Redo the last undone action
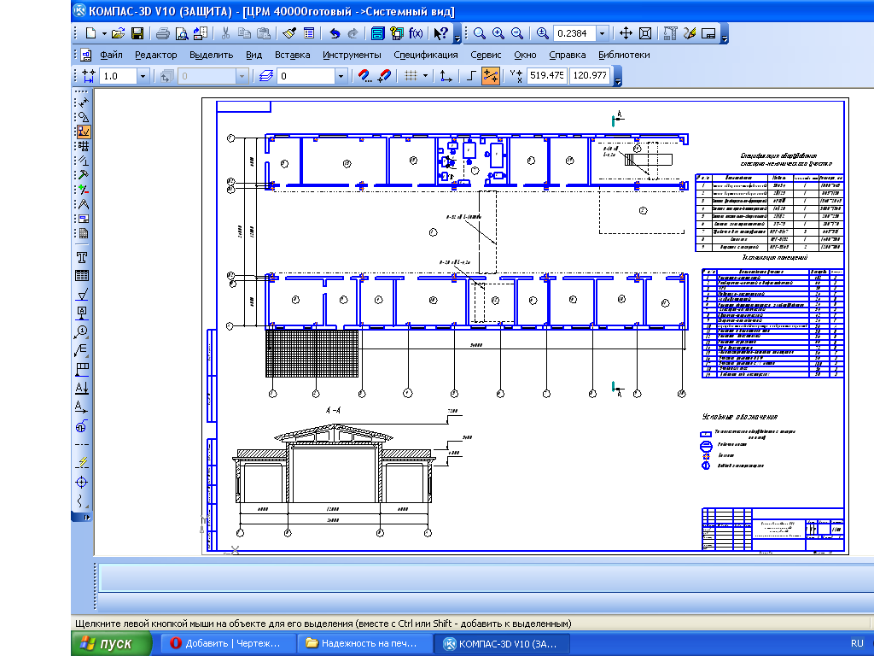The height and width of the screenshot is (656, 874). [353, 33]
